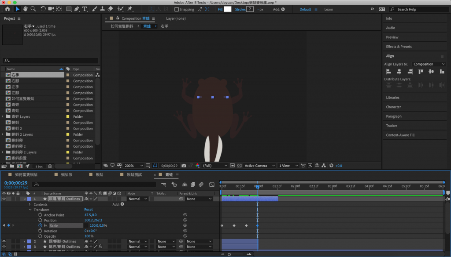
Task: Align layers horizontally to center
Action: click(x=399, y=72)
